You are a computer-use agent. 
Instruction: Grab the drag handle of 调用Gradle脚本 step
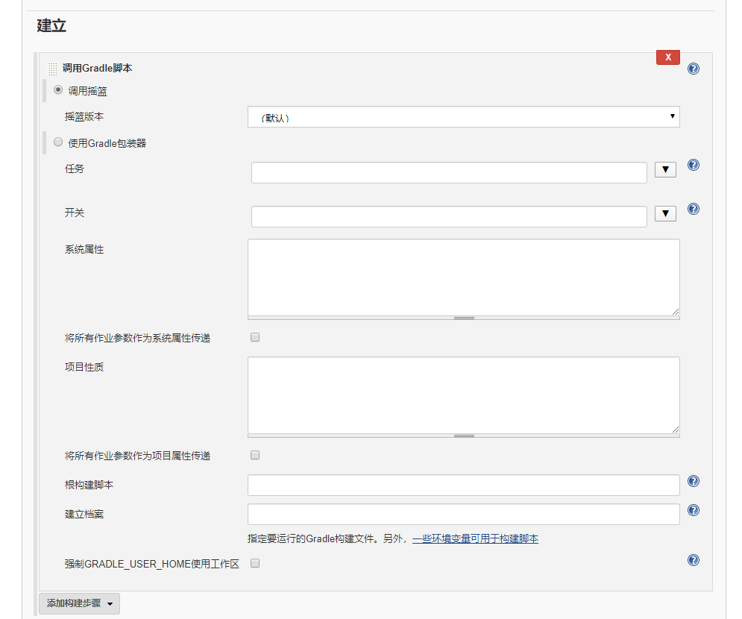[x=52, y=69]
